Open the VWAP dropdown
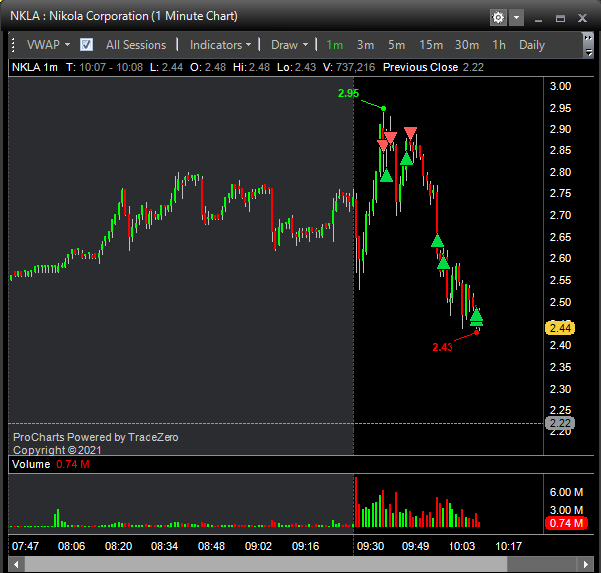601x573 pixels. [48, 45]
